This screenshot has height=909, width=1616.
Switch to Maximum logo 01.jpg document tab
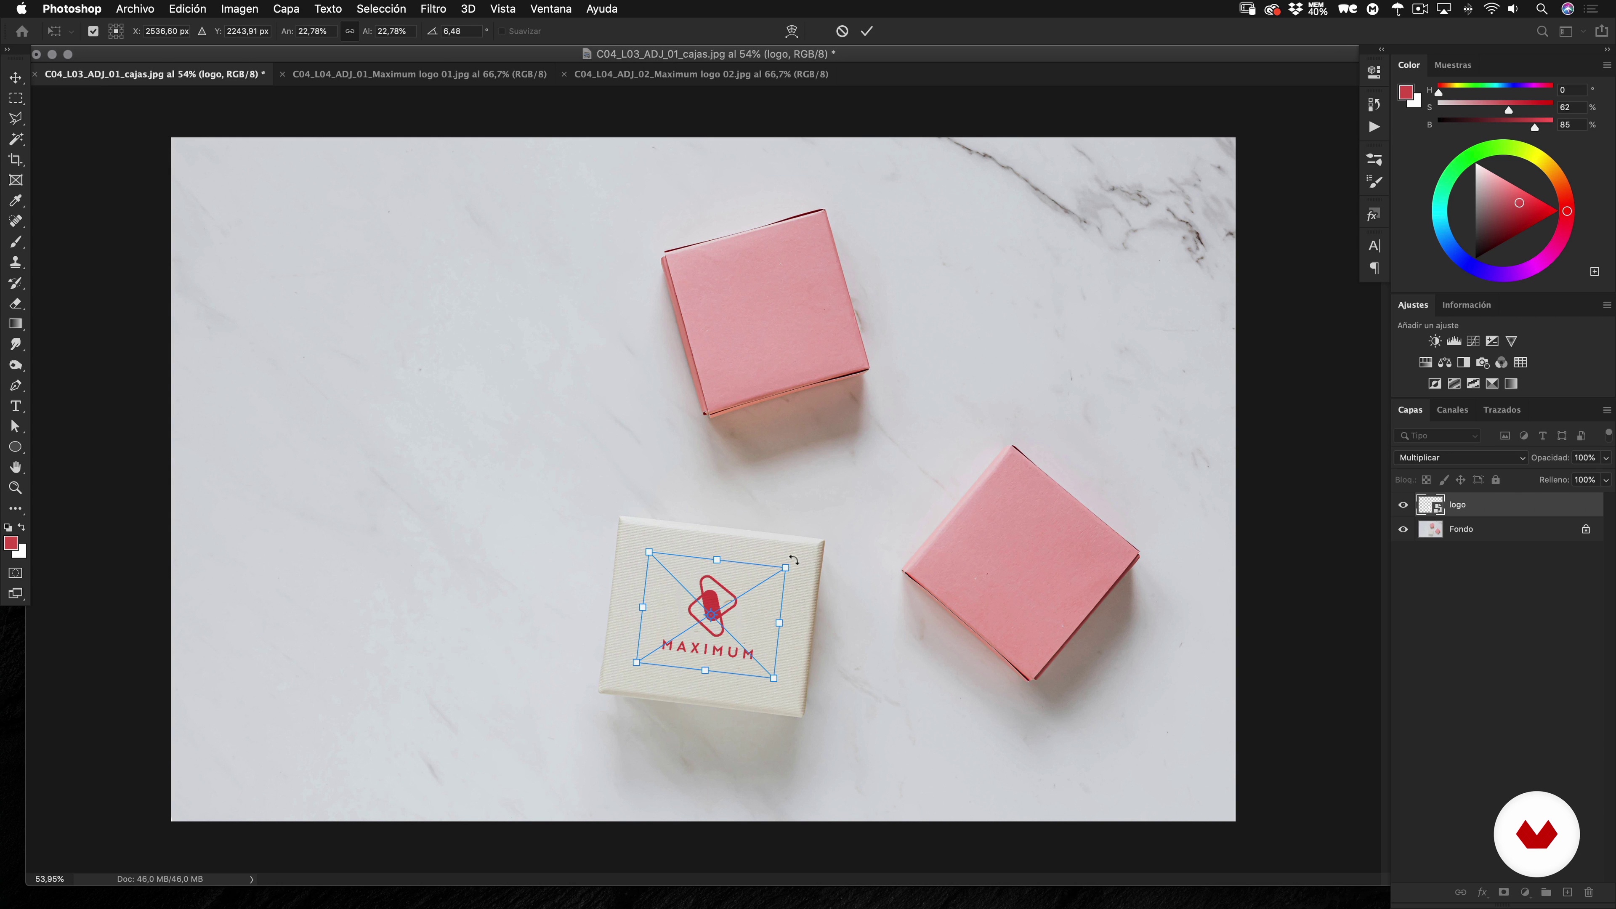[x=419, y=74]
